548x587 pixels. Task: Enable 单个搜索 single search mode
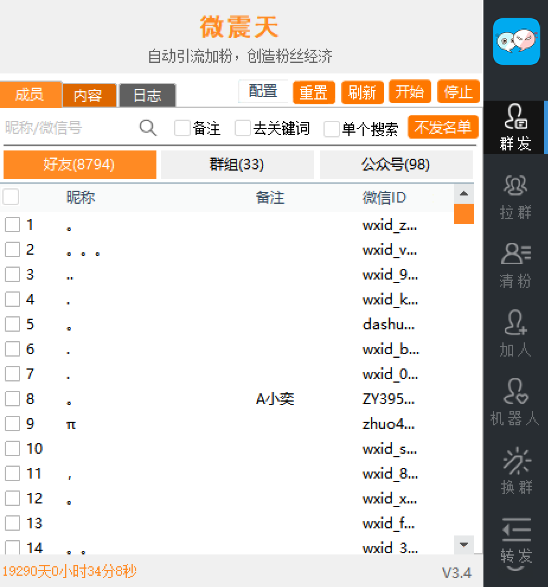(332, 128)
